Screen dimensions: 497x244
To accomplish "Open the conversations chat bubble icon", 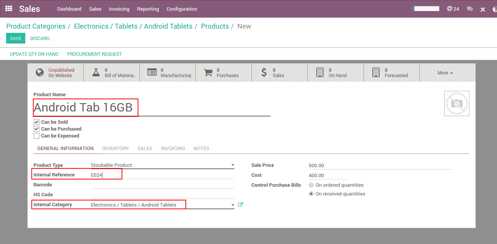I will coord(470,9).
